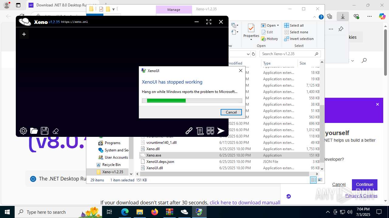
Task: Select Xeno.exe file in Explorer
Action: (153, 155)
